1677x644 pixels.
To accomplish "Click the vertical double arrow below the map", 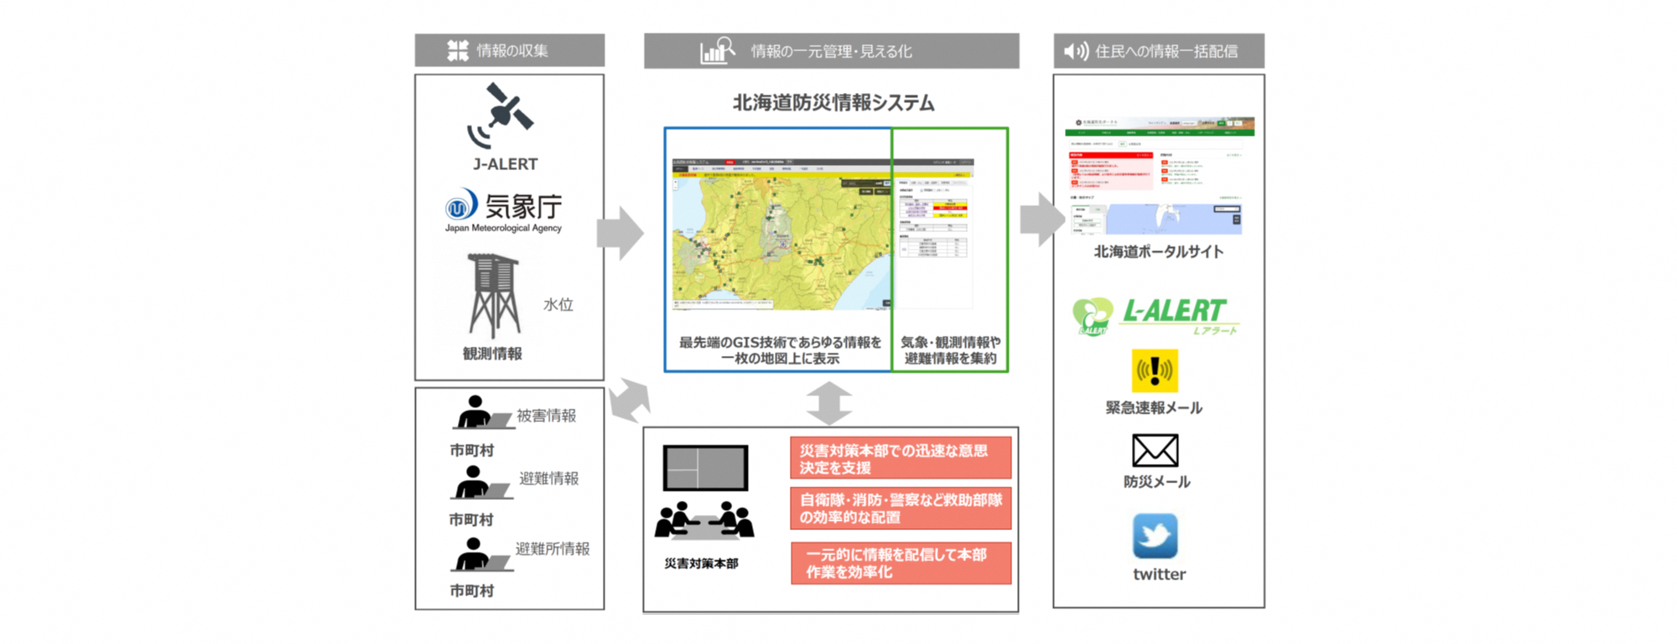I will click(x=829, y=403).
